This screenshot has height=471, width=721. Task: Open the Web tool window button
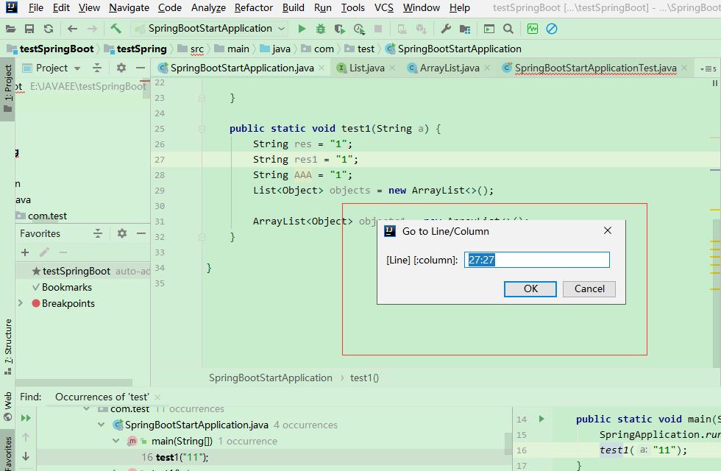point(8,406)
